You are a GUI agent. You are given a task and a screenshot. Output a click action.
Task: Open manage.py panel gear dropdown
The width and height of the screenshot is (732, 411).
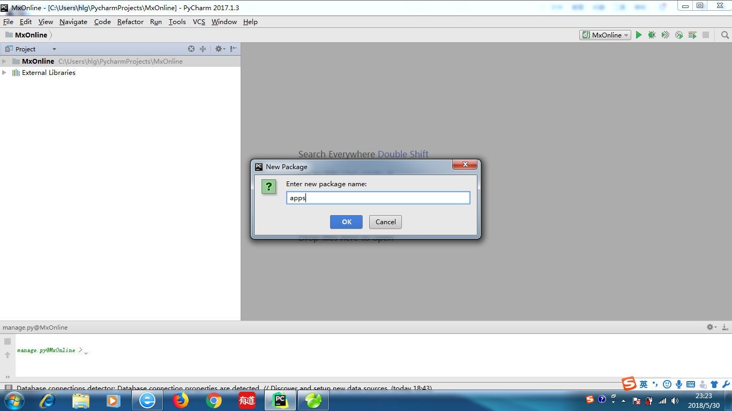(x=711, y=327)
